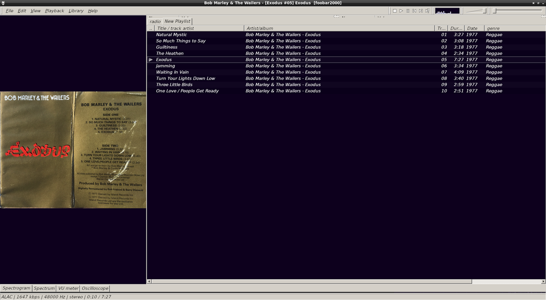Open the File menu
Screen dimensions: 546x300
(9, 11)
